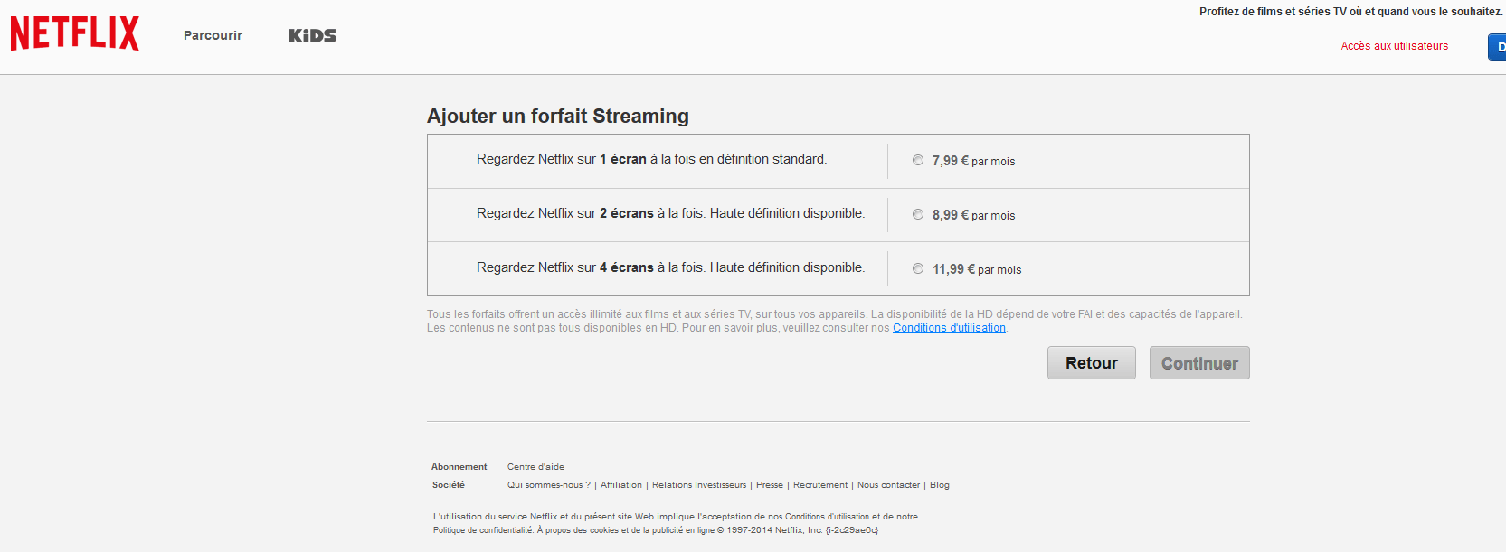The image size is (1506, 552).
Task: Click the Retour button
Action: pyautogui.click(x=1092, y=363)
